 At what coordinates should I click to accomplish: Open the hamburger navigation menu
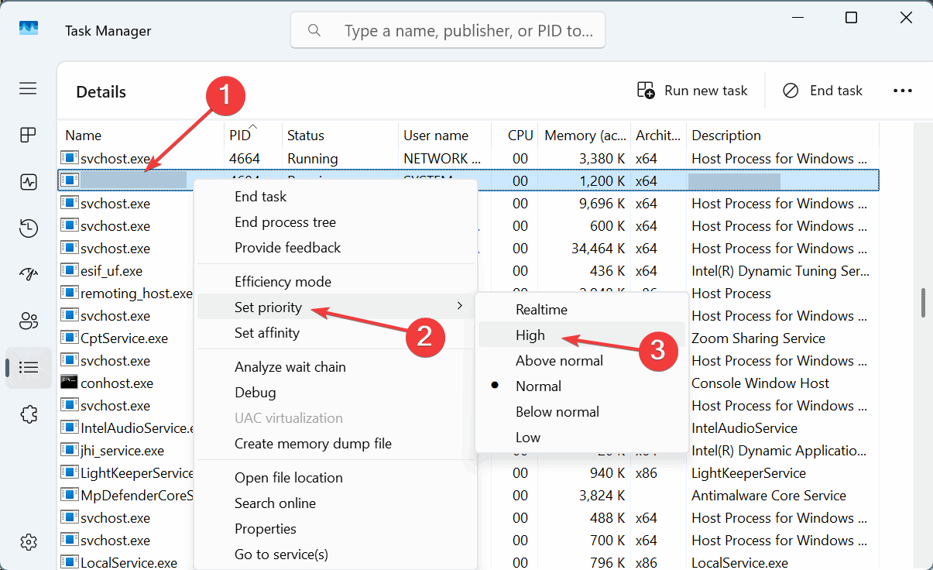click(x=28, y=88)
